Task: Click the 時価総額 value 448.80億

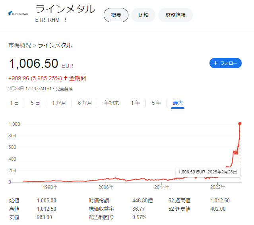Action: click(x=143, y=200)
